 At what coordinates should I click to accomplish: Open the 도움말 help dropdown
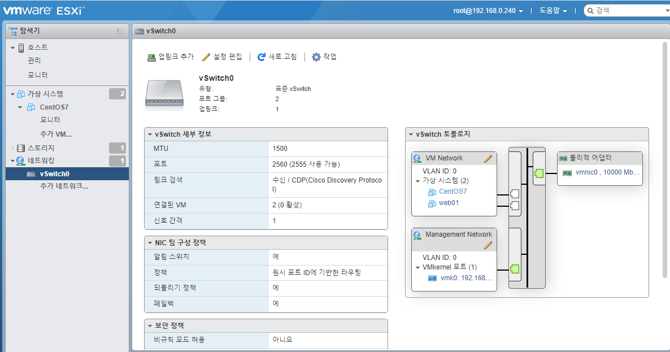tap(553, 11)
